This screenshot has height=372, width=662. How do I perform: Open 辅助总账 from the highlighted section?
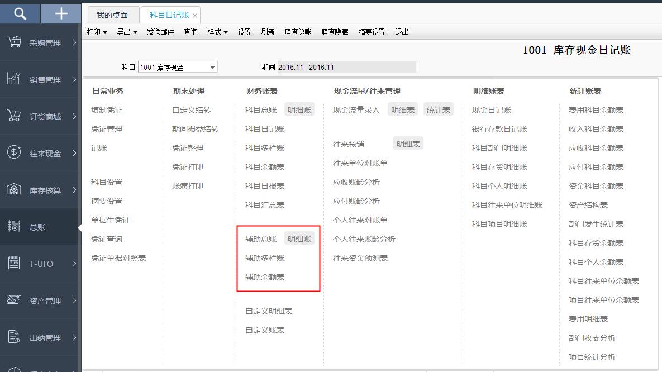coord(262,237)
